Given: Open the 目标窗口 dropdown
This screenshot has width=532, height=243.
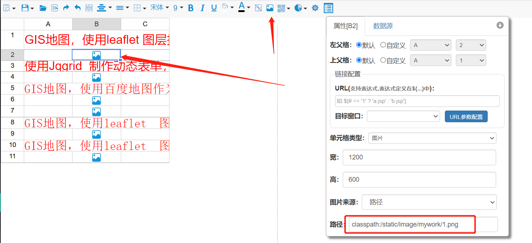Looking at the screenshot, I should click(x=403, y=116).
